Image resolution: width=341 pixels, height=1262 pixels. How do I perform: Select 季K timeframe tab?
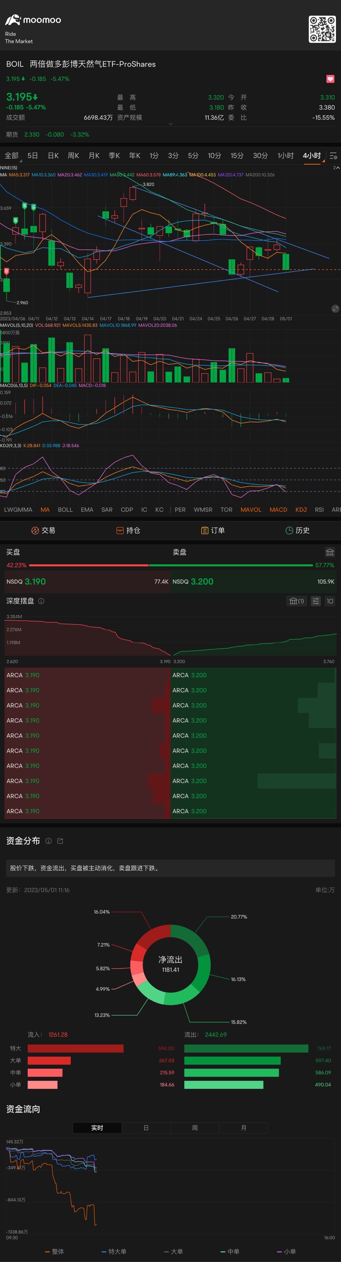click(114, 156)
